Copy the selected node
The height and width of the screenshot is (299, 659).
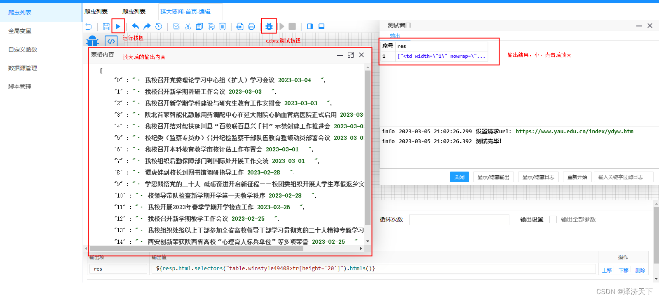pyautogui.click(x=199, y=26)
